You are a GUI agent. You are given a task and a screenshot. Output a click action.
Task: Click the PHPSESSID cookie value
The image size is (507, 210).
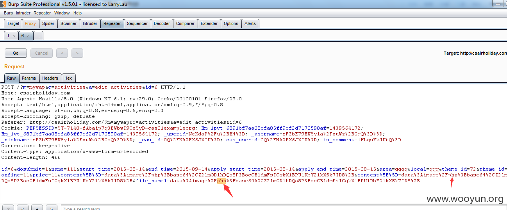127,128
